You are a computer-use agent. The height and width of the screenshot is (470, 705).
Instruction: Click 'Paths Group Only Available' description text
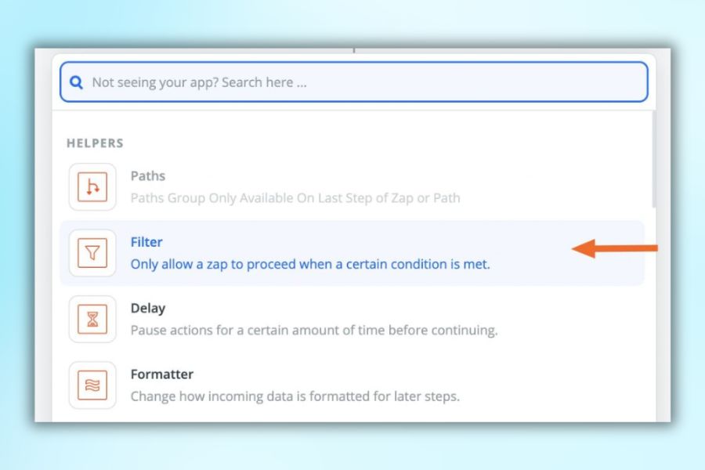295,198
